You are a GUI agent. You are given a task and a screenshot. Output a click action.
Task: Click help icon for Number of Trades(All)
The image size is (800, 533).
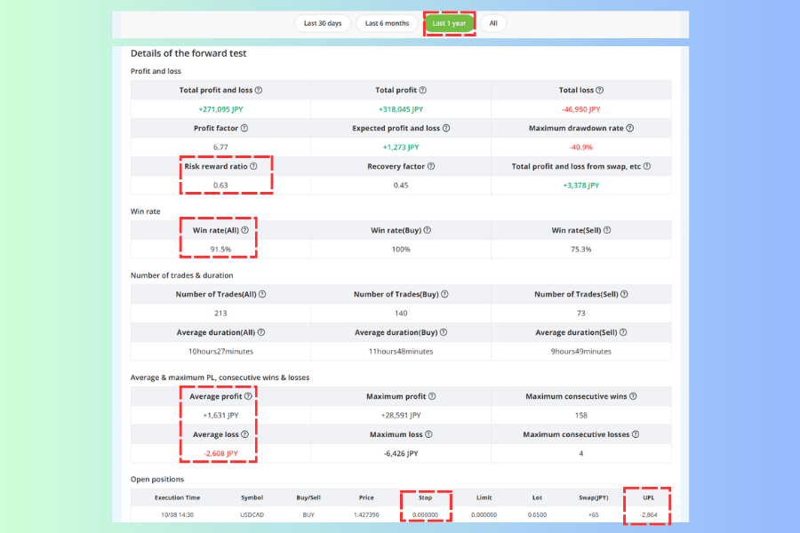pos(262,294)
